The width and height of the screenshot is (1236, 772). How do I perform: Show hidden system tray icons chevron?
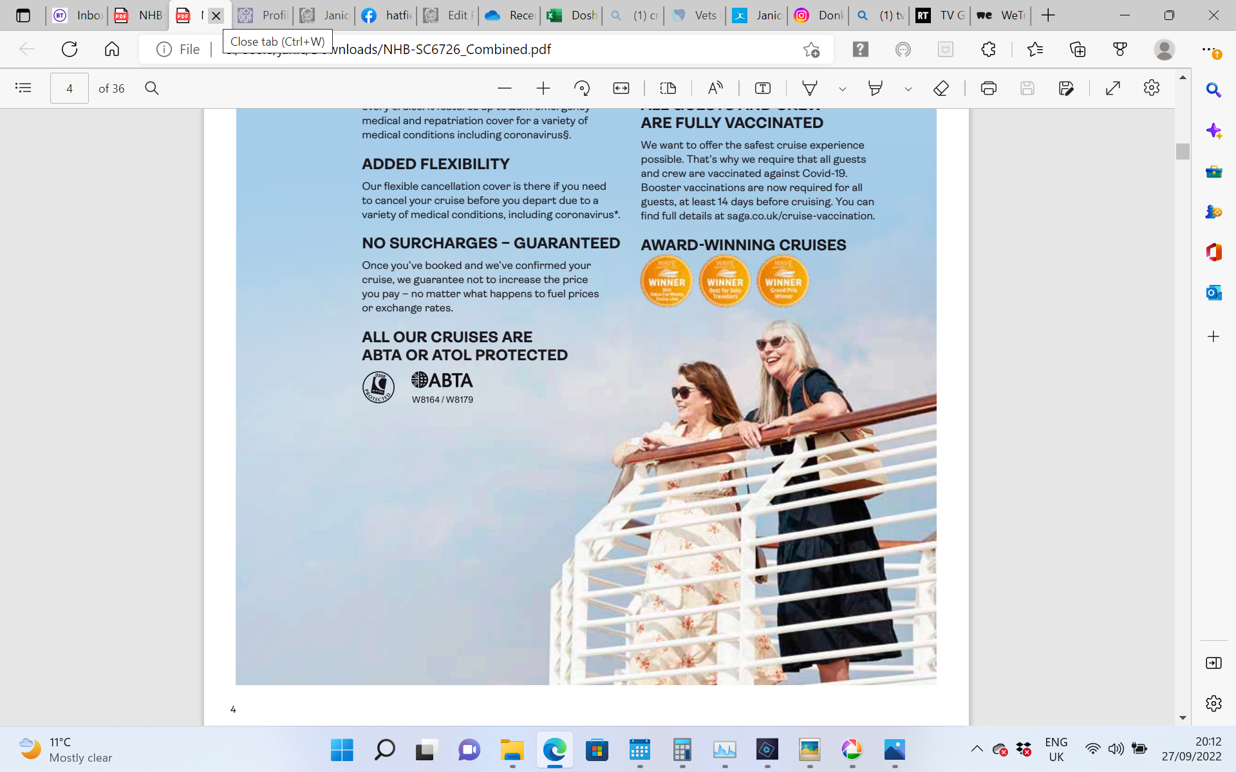pos(977,748)
